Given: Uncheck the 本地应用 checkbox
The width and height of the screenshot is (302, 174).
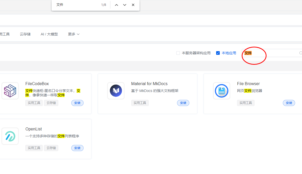Looking at the screenshot, I should coord(218,53).
